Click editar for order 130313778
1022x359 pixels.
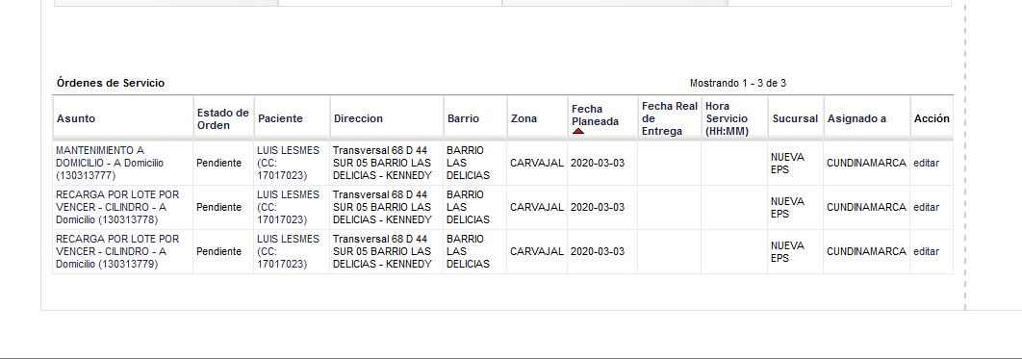tap(926, 207)
